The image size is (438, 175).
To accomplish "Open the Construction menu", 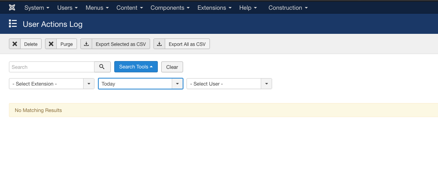I will [288, 8].
